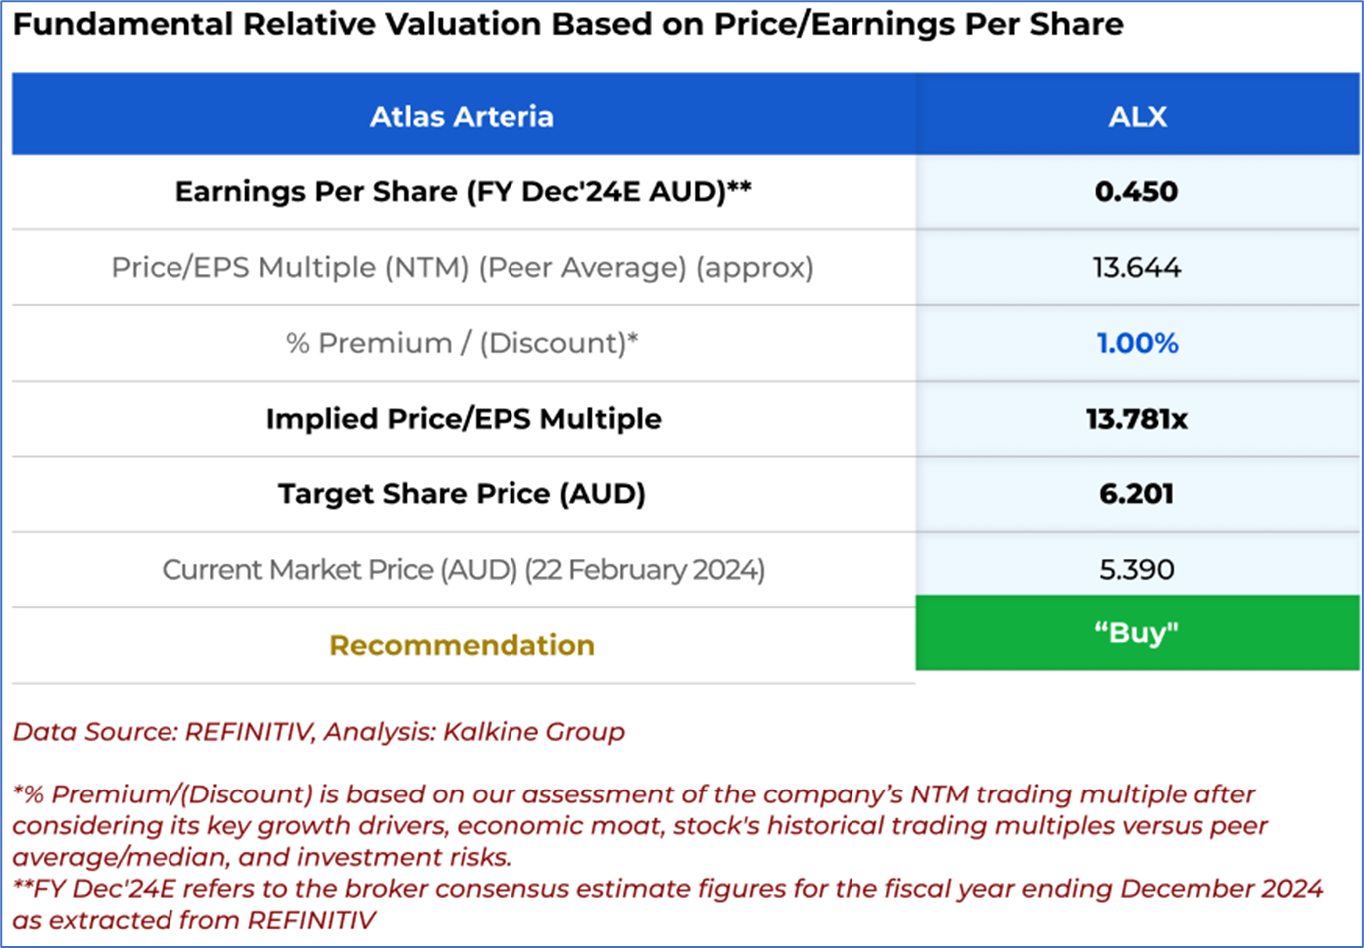Screen dimensions: 1364x948
Task: Select the Target Share Price (AUD) label
Action: pos(462,493)
